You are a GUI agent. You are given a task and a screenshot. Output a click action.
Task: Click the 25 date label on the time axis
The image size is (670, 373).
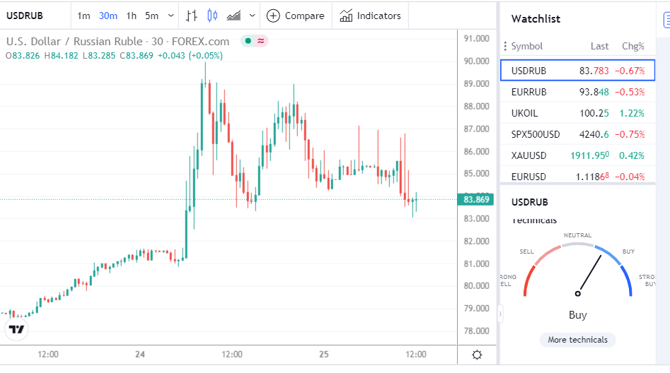pyautogui.click(x=324, y=354)
